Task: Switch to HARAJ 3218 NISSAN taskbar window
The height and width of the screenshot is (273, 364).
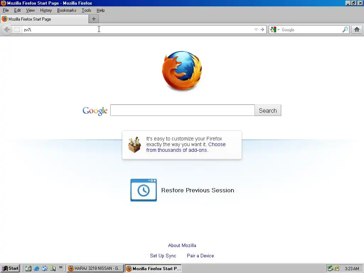Action: (x=95, y=268)
